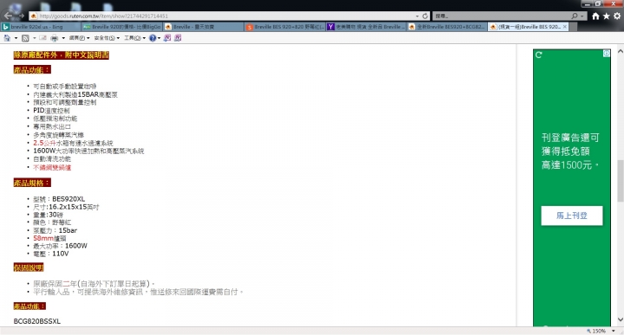Go forward with the Forward arrow

click(21, 16)
